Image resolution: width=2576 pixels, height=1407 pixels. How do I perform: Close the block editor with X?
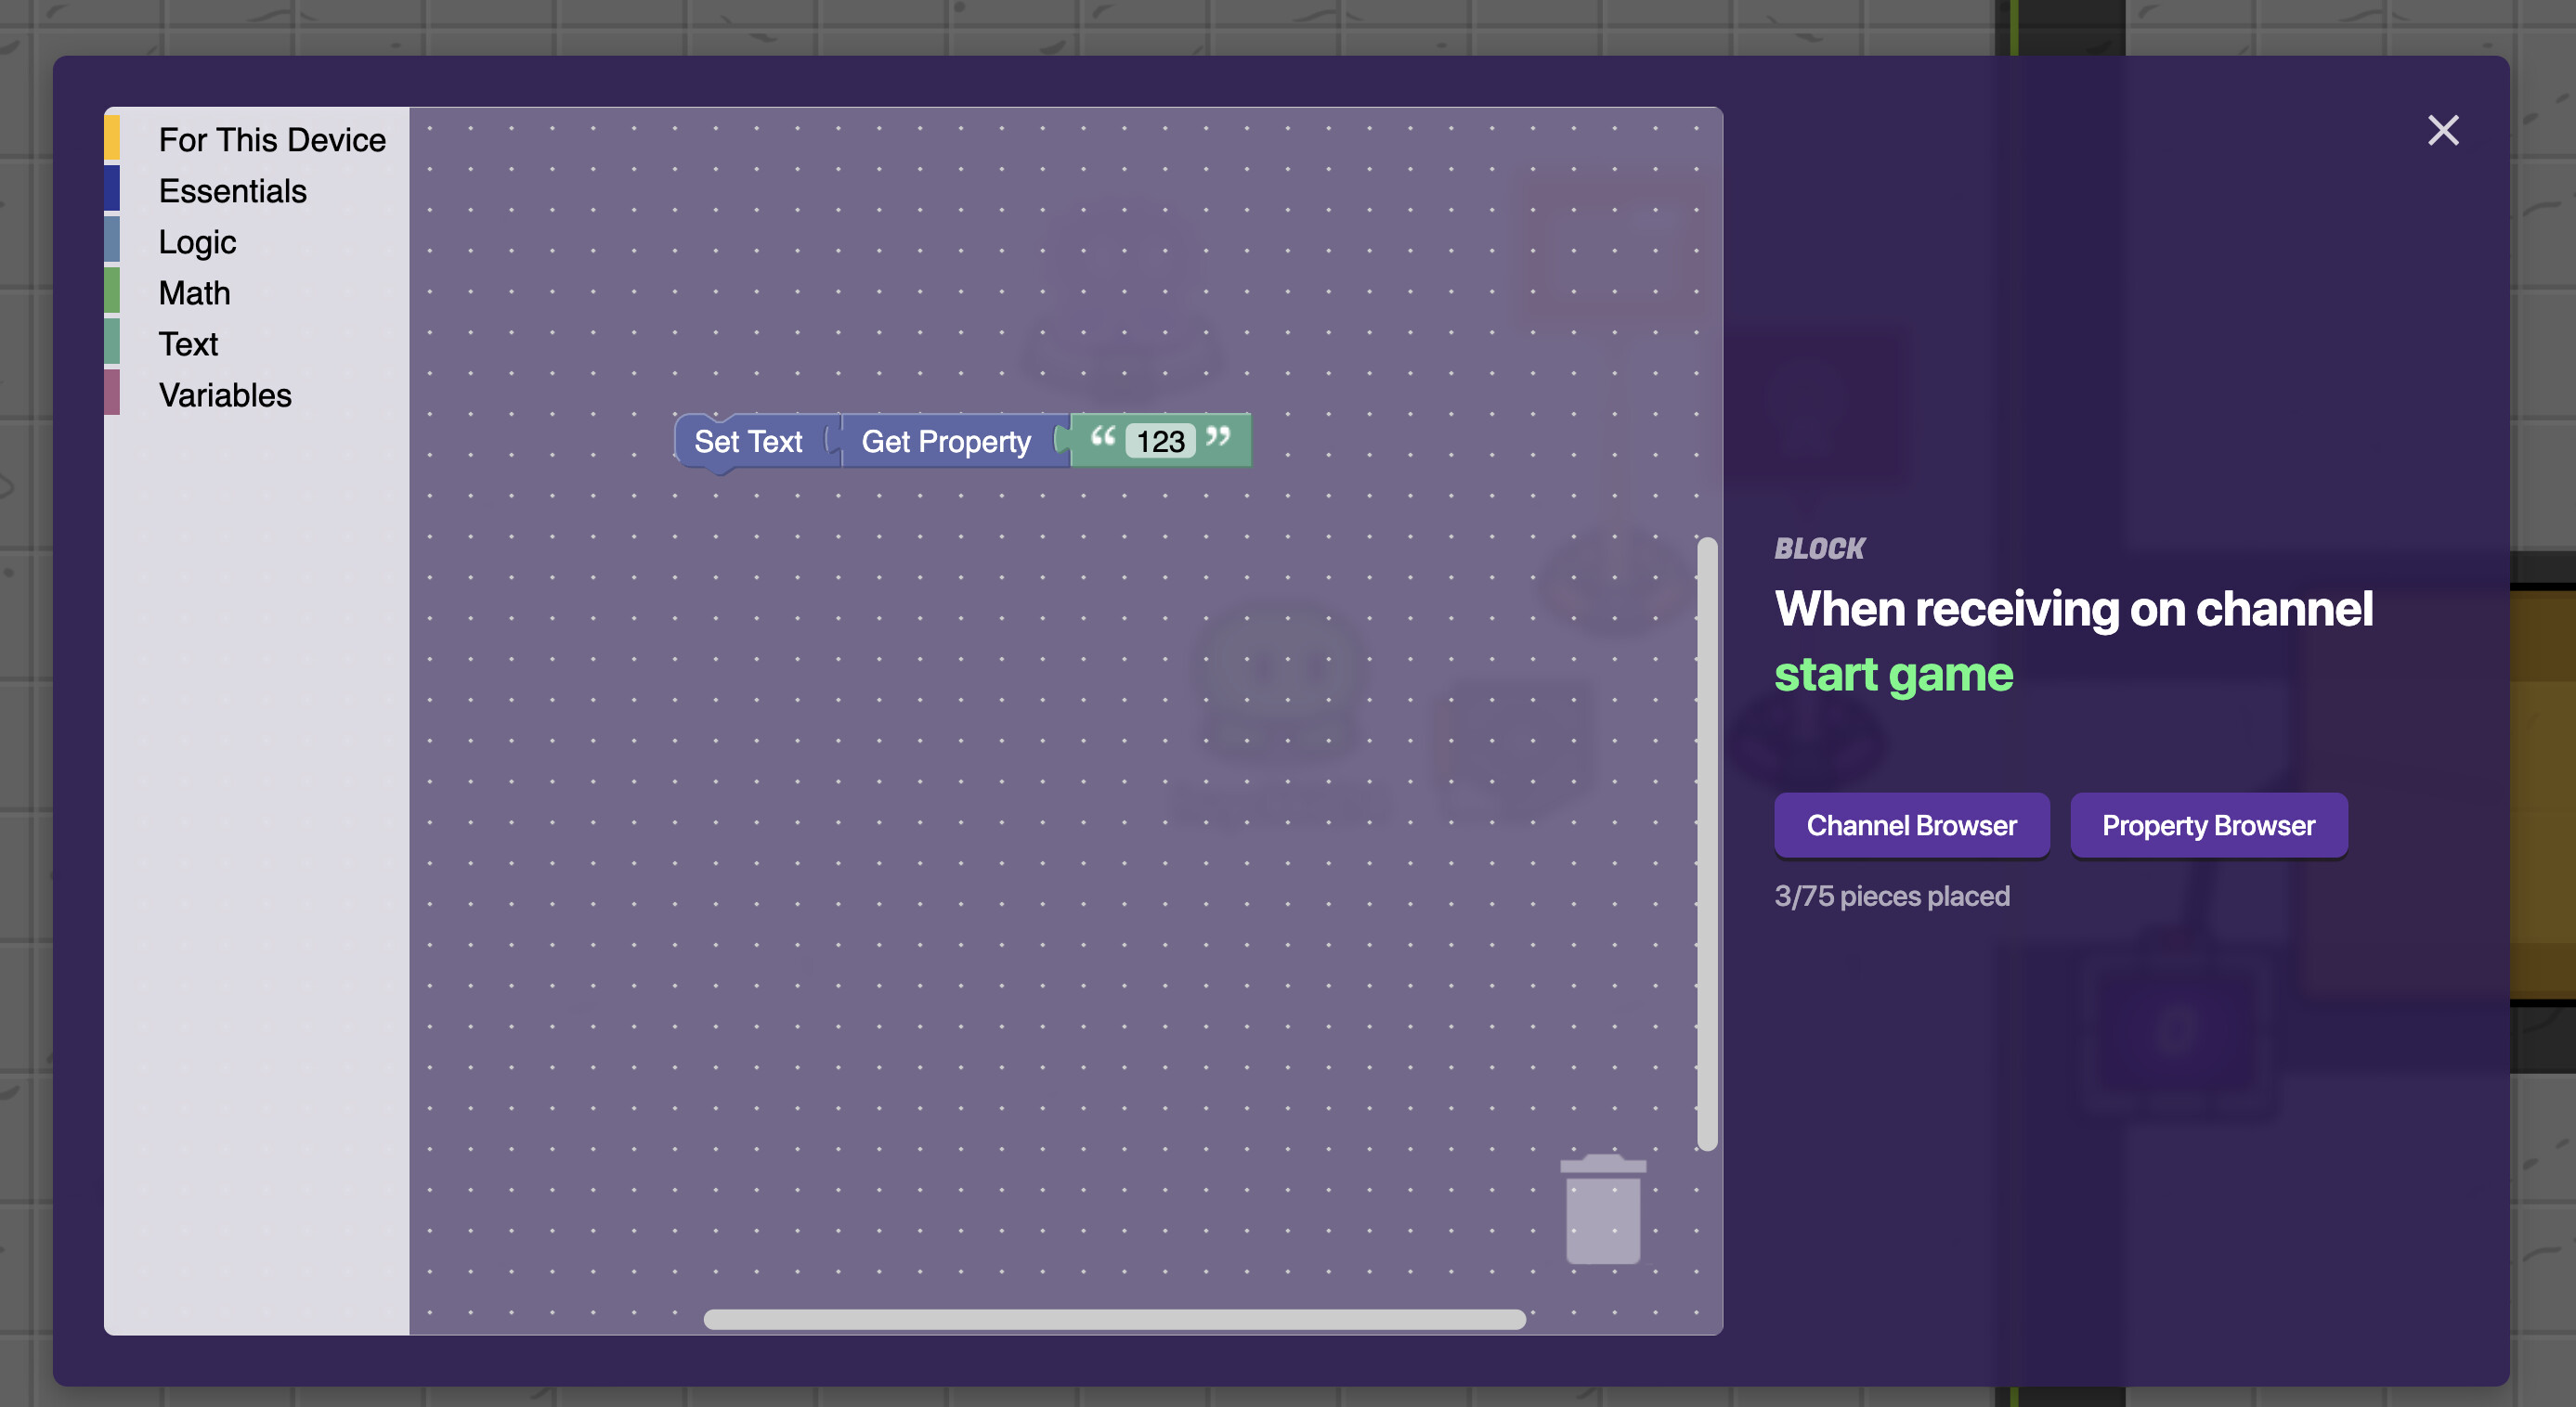coord(2442,131)
